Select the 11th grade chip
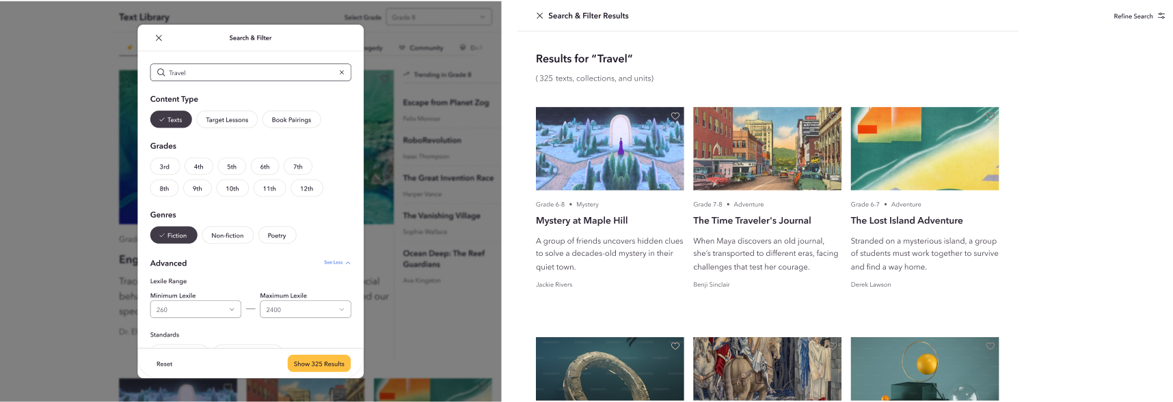1173x402 pixels. pyautogui.click(x=269, y=188)
